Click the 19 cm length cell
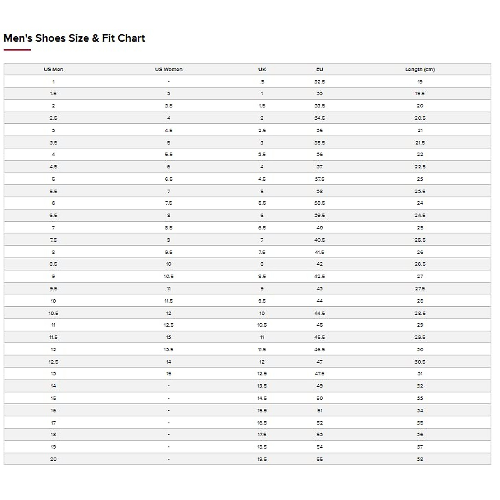The width and height of the screenshot is (500, 500). pos(420,82)
